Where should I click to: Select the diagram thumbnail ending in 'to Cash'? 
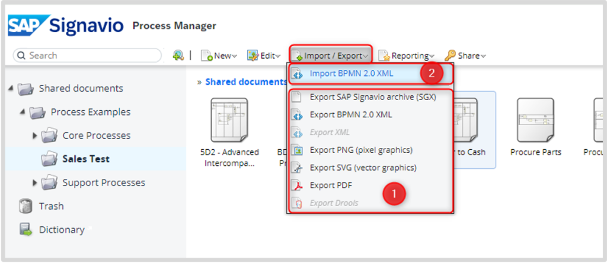point(466,120)
